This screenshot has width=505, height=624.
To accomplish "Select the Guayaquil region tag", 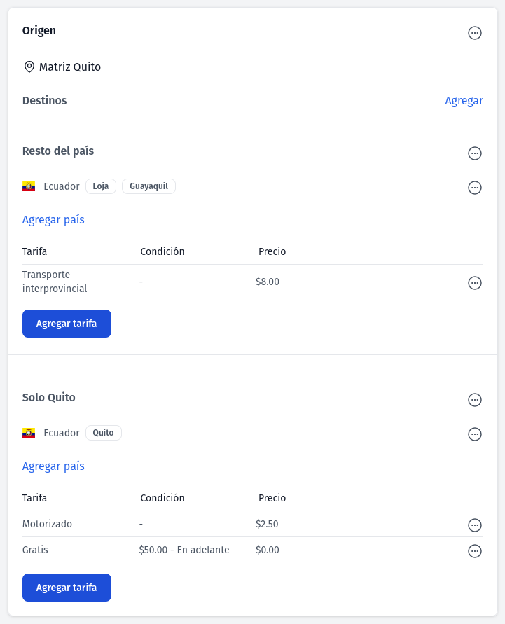I will pyautogui.click(x=148, y=186).
